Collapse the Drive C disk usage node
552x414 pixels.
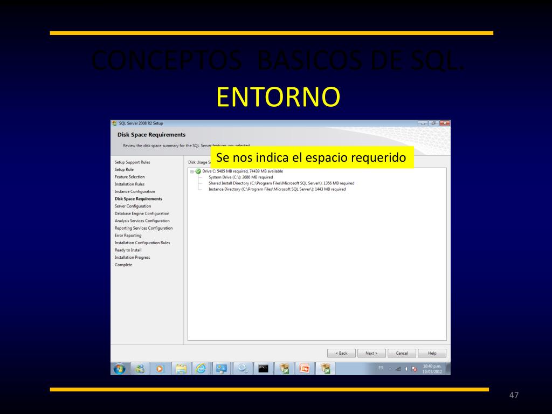pyautogui.click(x=192, y=172)
